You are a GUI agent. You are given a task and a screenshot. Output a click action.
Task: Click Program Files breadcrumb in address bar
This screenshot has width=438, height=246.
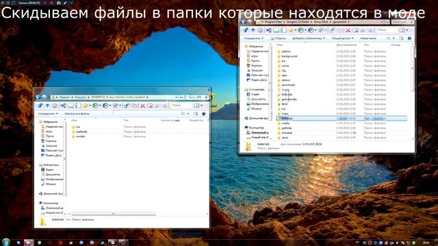273,22
